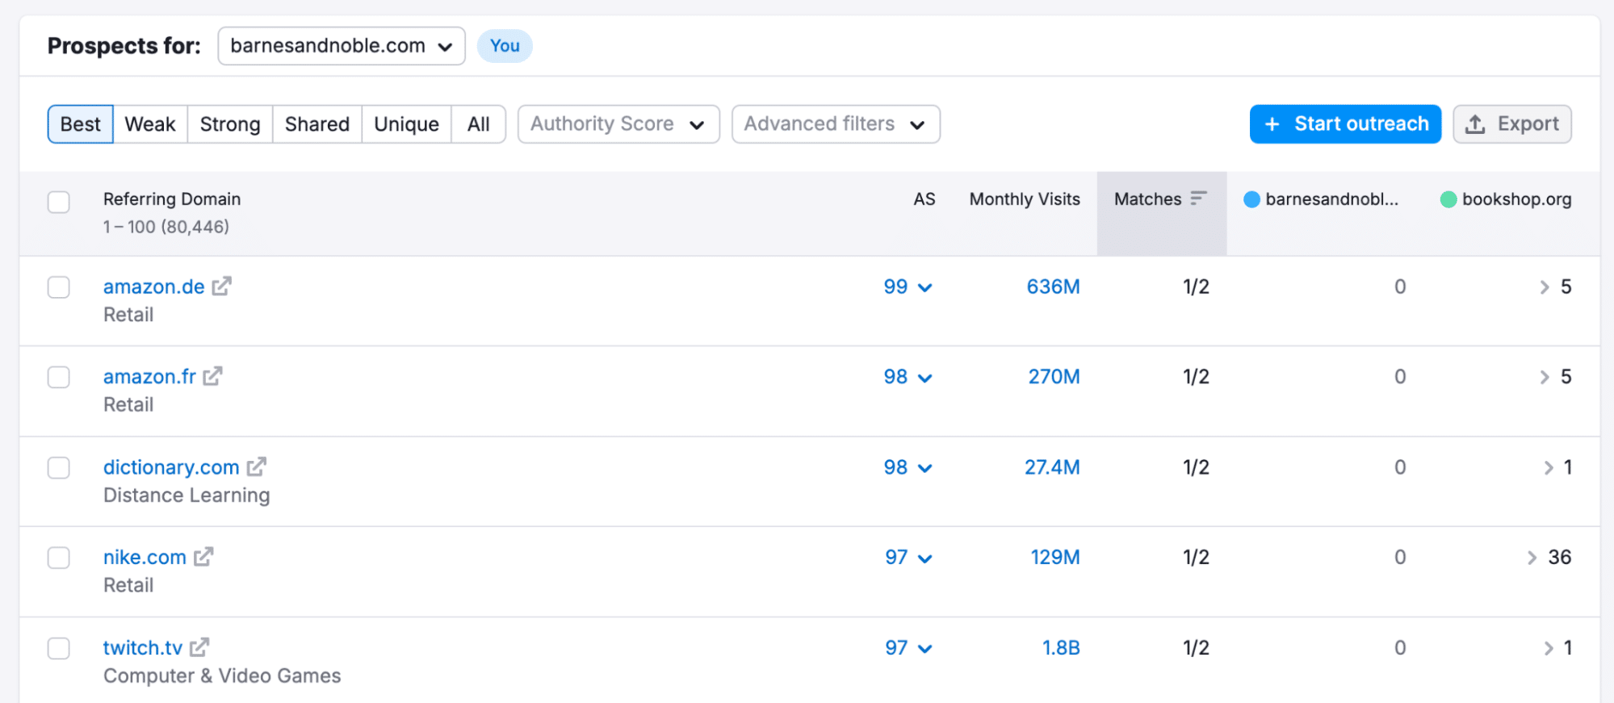This screenshot has height=703, width=1614.
Task: Switch to the All tab
Action: (x=478, y=124)
